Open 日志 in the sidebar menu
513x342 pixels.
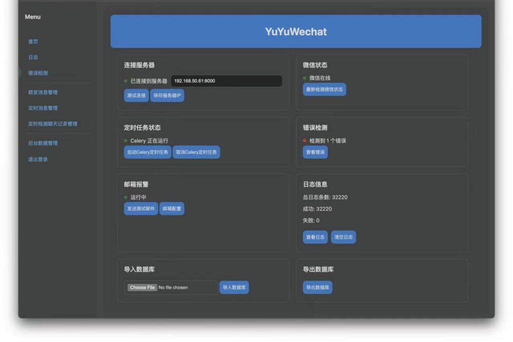click(x=33, y=57)
